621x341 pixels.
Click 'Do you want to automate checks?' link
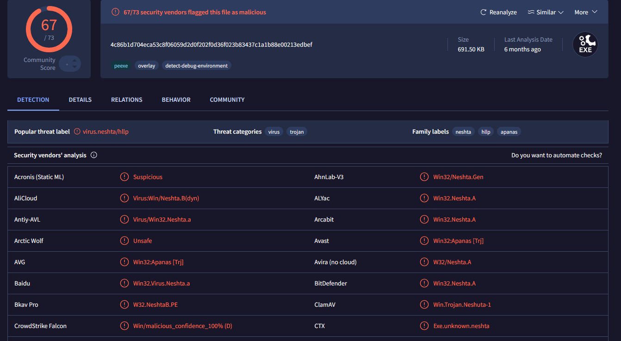[557, 155]
